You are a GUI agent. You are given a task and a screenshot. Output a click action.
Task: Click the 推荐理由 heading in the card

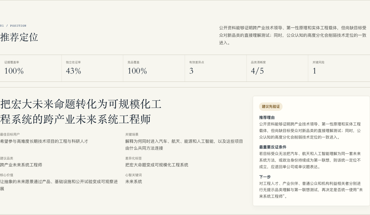point(267,118)
